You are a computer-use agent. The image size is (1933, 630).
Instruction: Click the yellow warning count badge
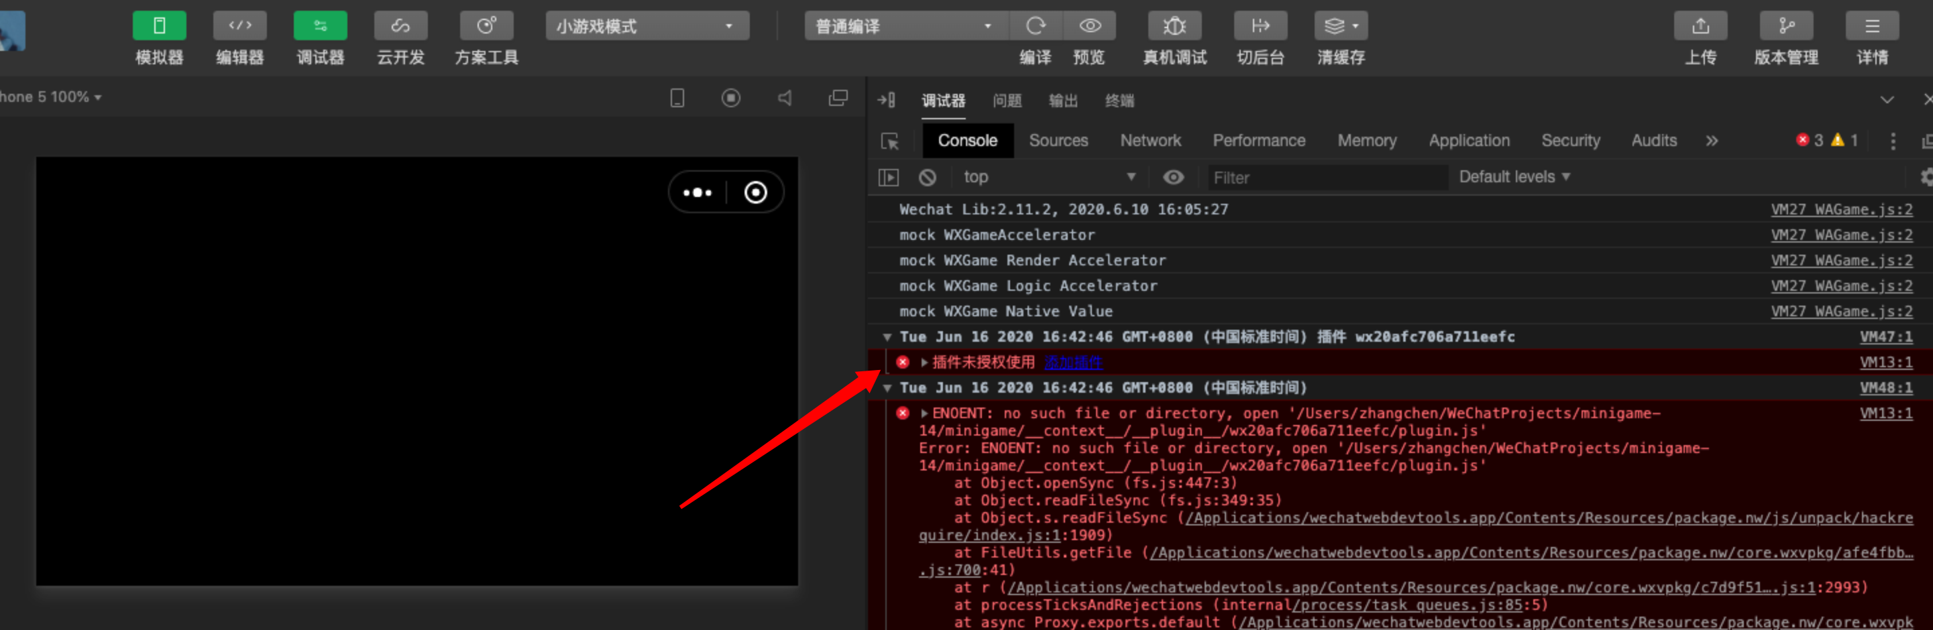tap(1844, 140)
